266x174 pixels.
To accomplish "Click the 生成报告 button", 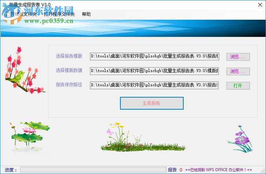I will 152,103.
